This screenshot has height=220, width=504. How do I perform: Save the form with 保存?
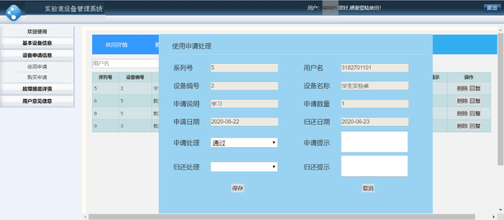238,188
